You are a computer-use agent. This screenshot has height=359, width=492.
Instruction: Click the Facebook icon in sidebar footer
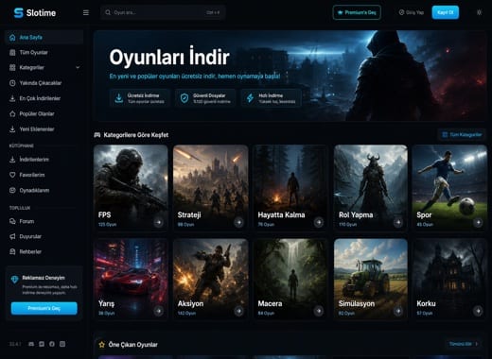(x=52, y=344)
